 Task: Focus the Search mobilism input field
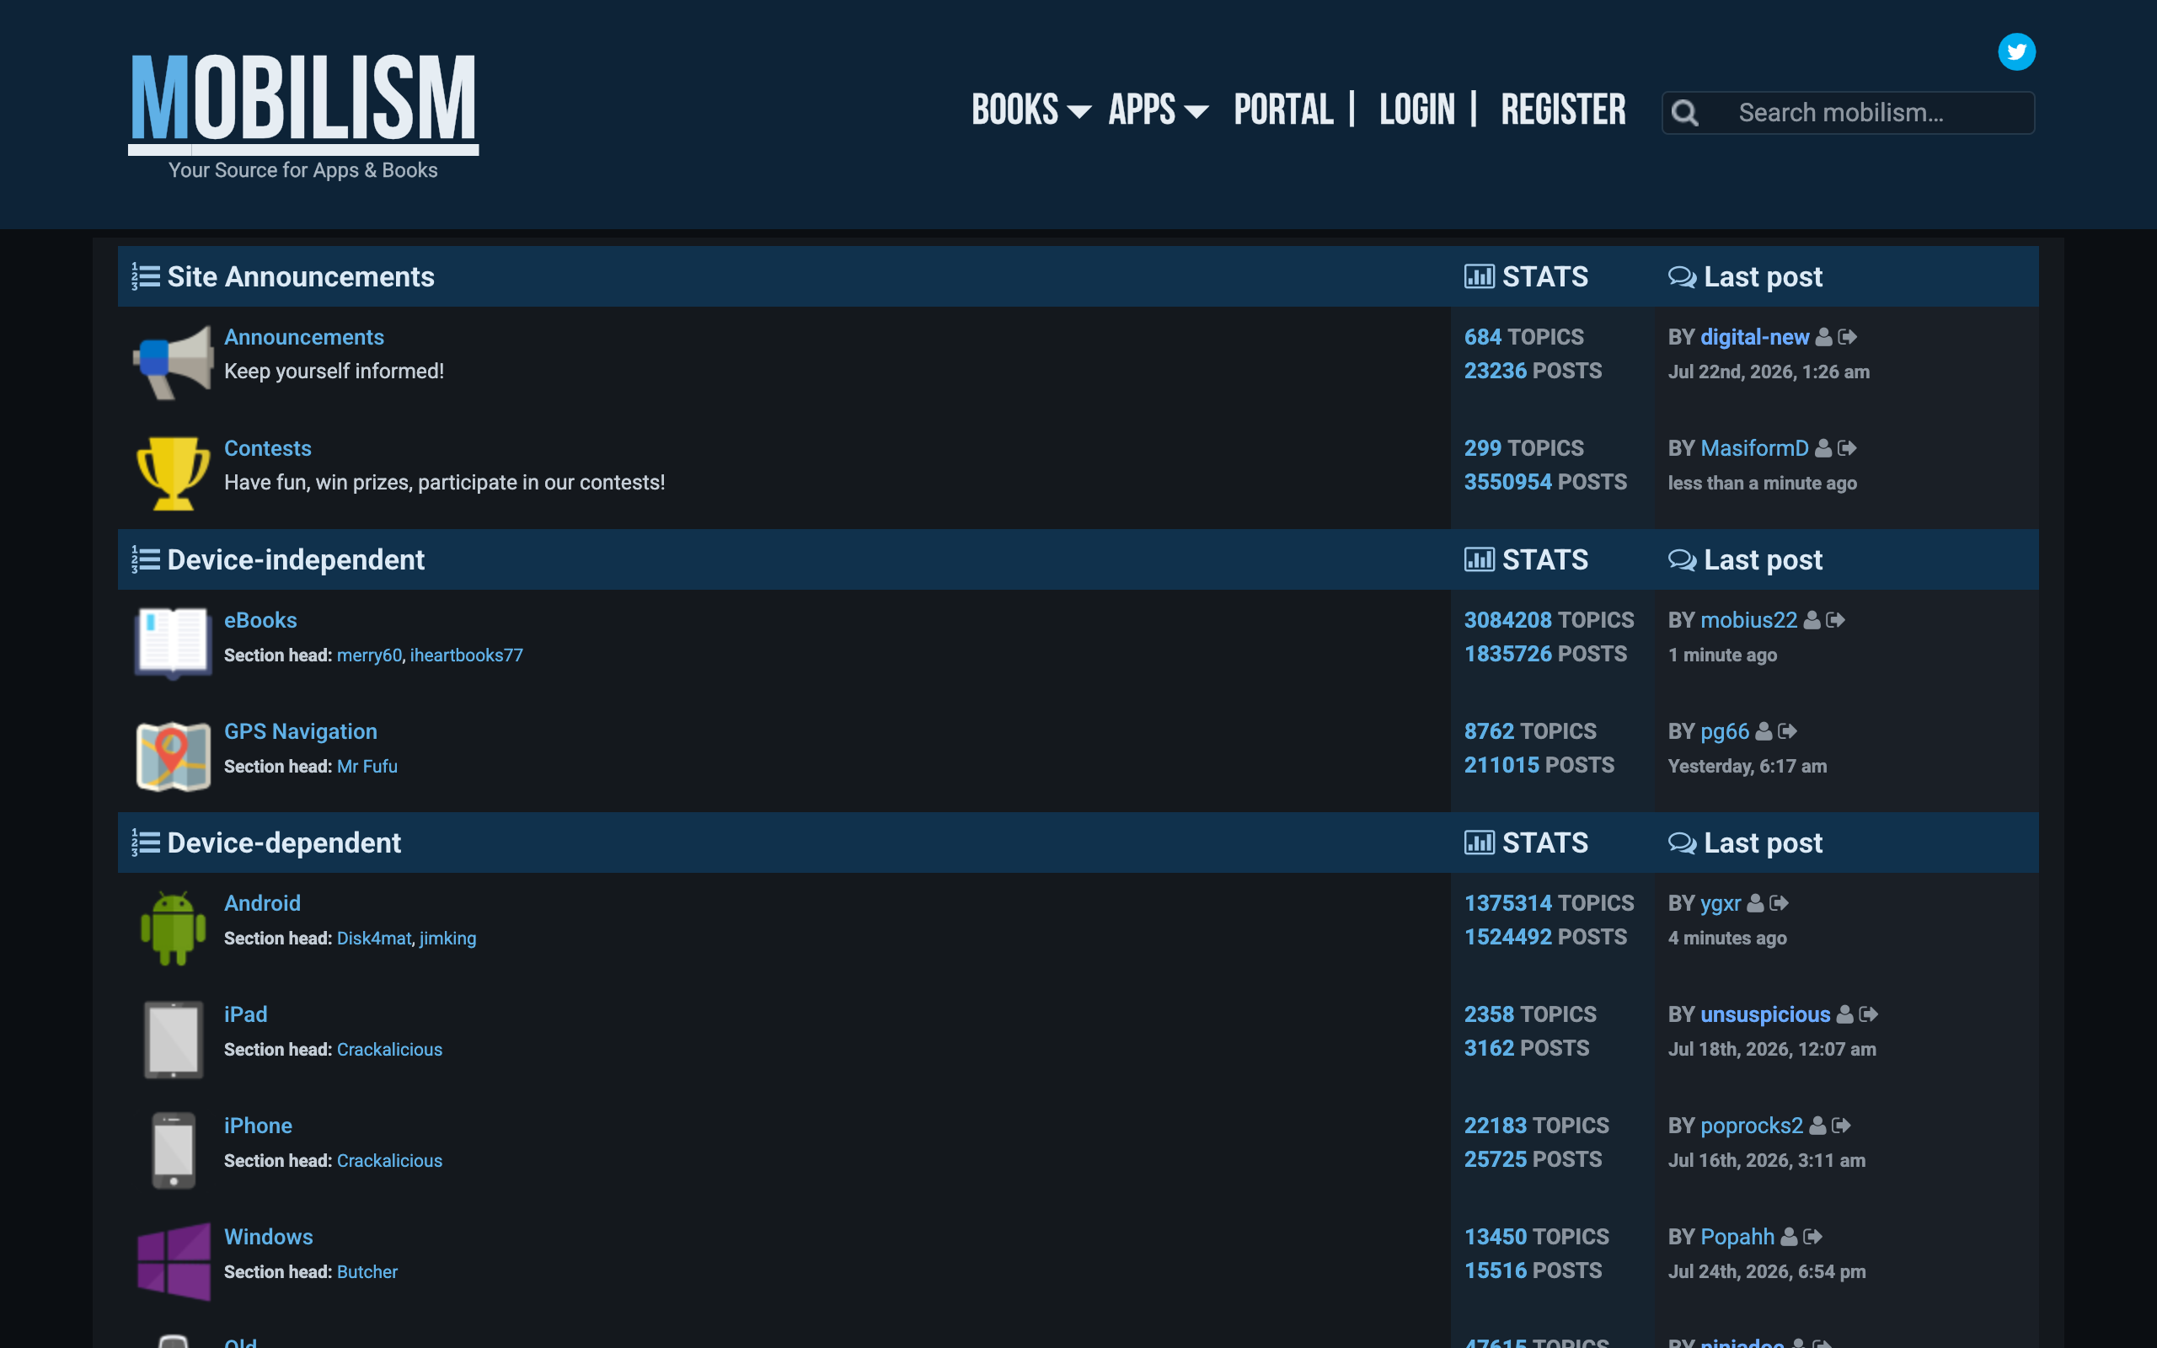[1848, 113]
